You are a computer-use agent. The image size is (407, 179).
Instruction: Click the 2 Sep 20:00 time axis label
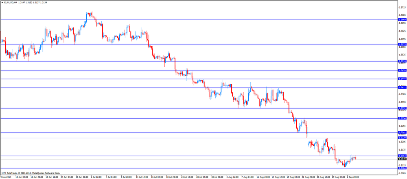[x=352, y=177]
